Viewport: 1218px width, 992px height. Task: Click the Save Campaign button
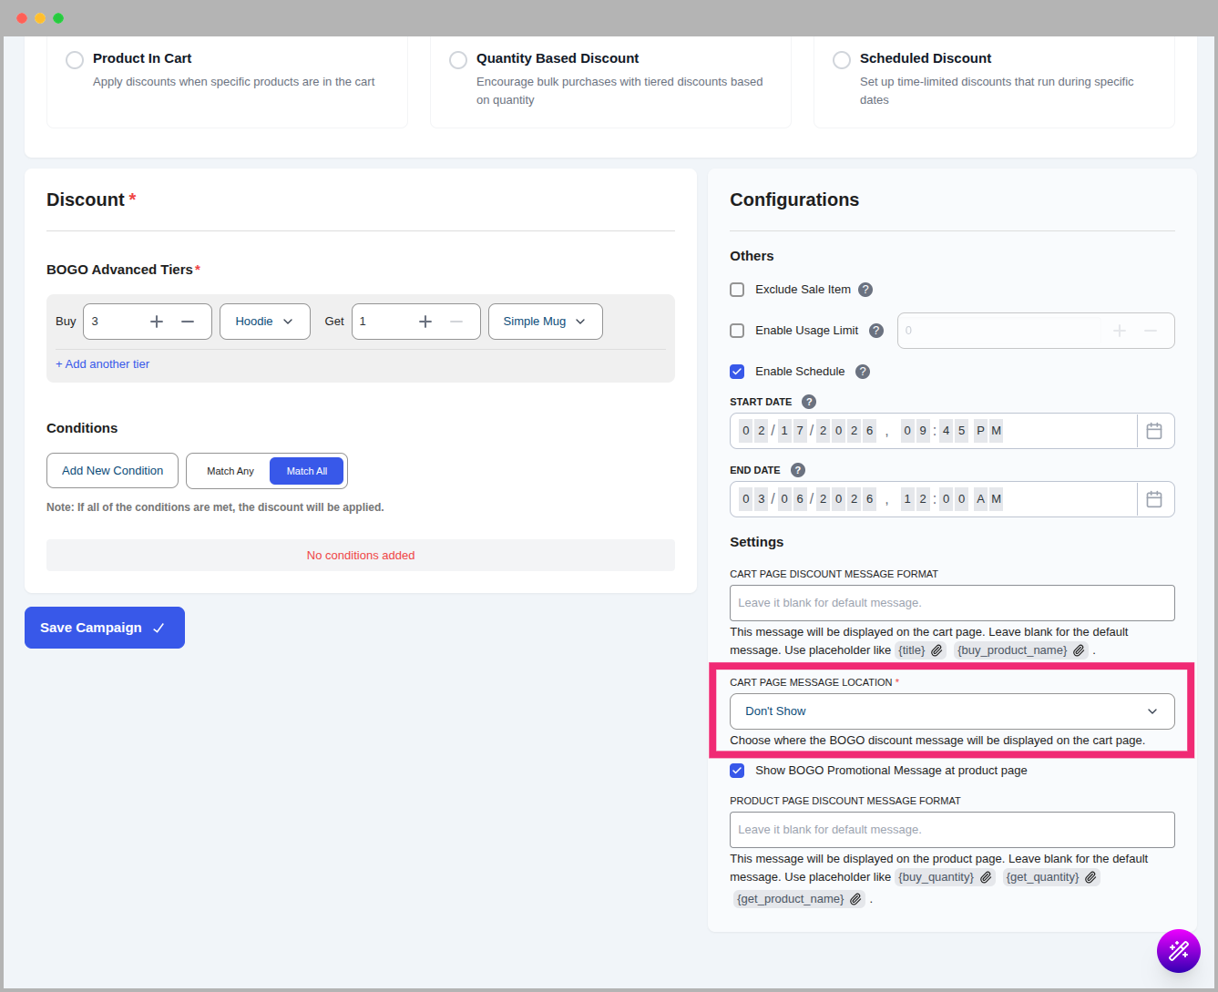(104, 628)
